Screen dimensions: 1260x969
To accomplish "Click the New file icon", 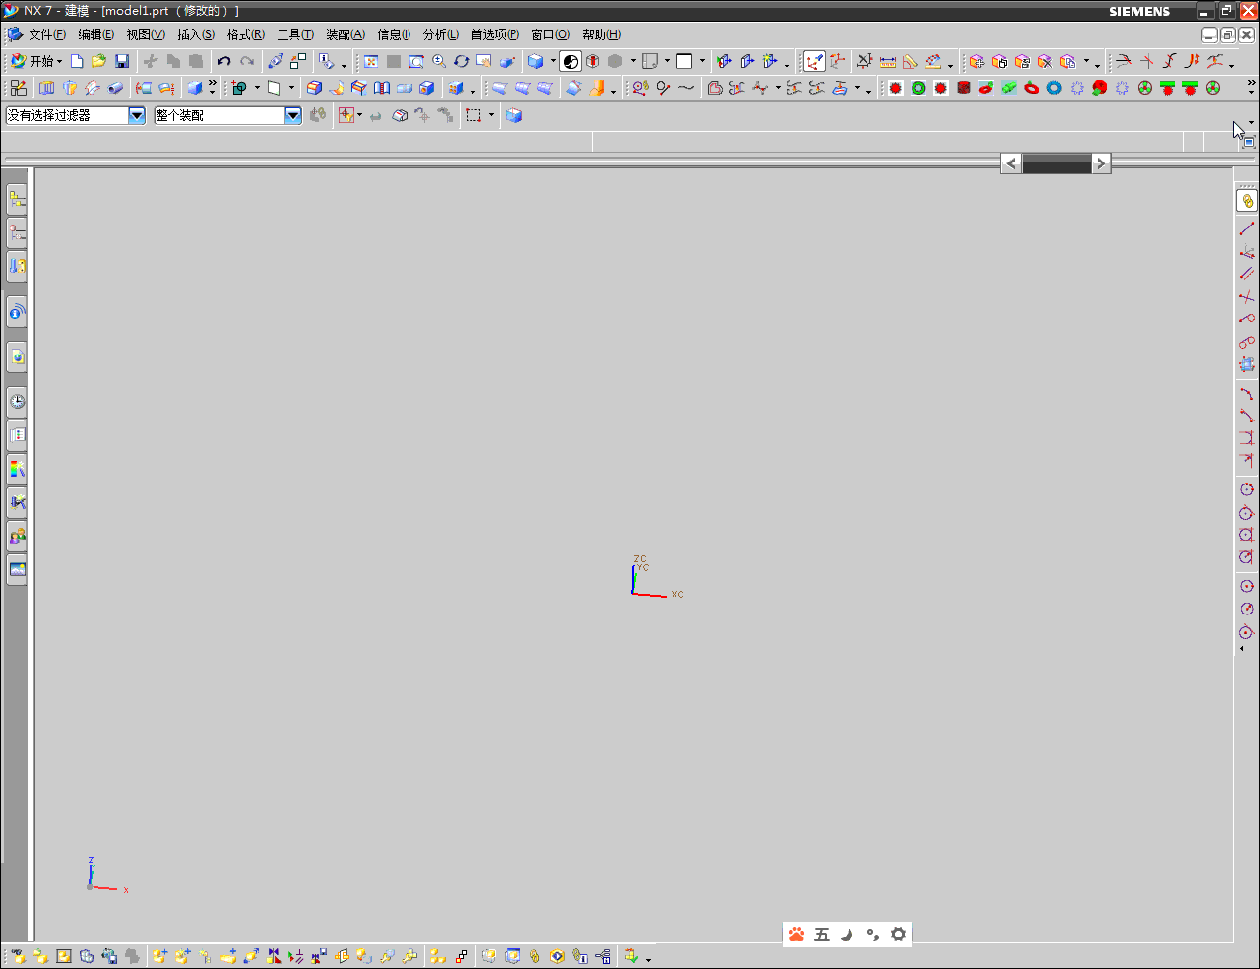I will click(77, 61).
